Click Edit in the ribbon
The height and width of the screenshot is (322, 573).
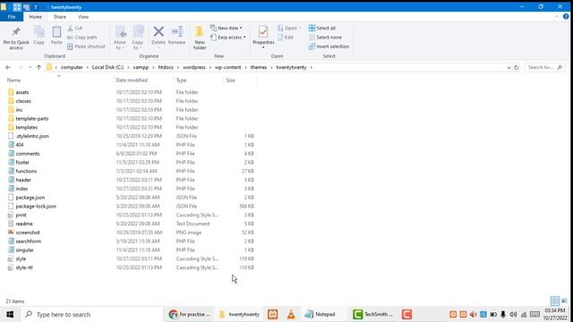[286, 38]
